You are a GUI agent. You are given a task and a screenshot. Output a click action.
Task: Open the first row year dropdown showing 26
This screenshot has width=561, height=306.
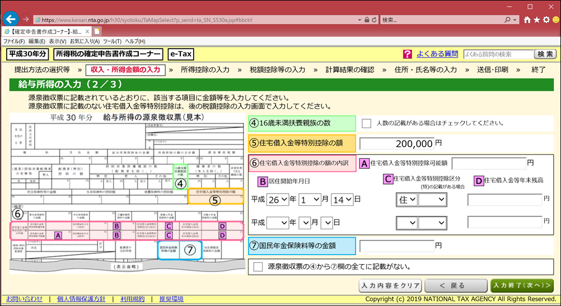(x=278, y=200)
